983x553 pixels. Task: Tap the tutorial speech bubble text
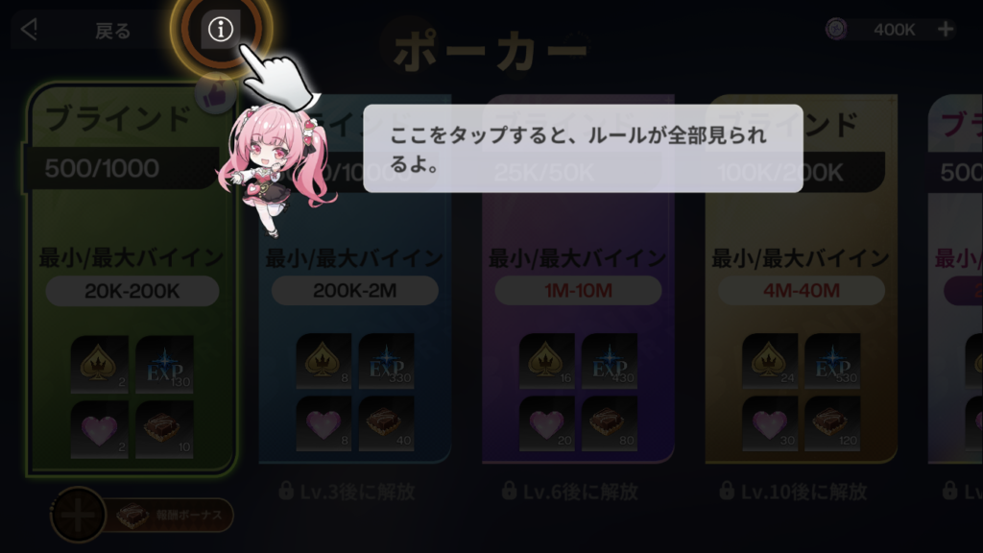[x=578, y=149]
